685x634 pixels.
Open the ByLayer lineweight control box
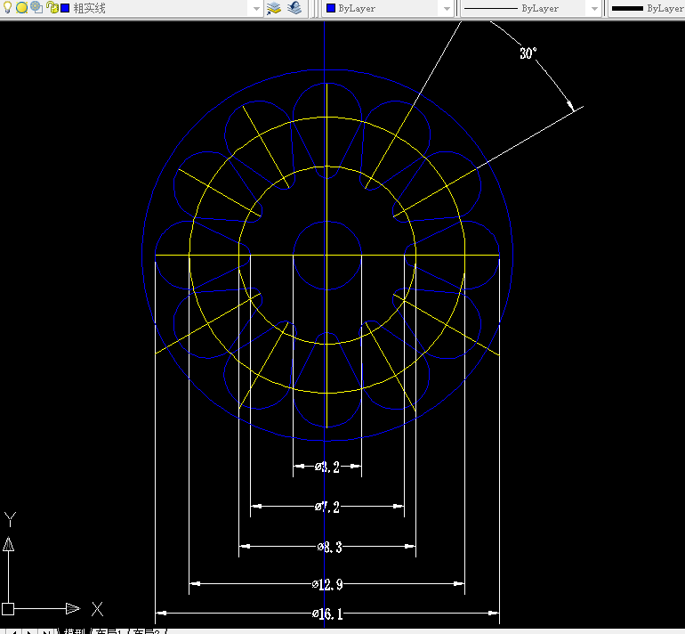(x=647, y=8)
